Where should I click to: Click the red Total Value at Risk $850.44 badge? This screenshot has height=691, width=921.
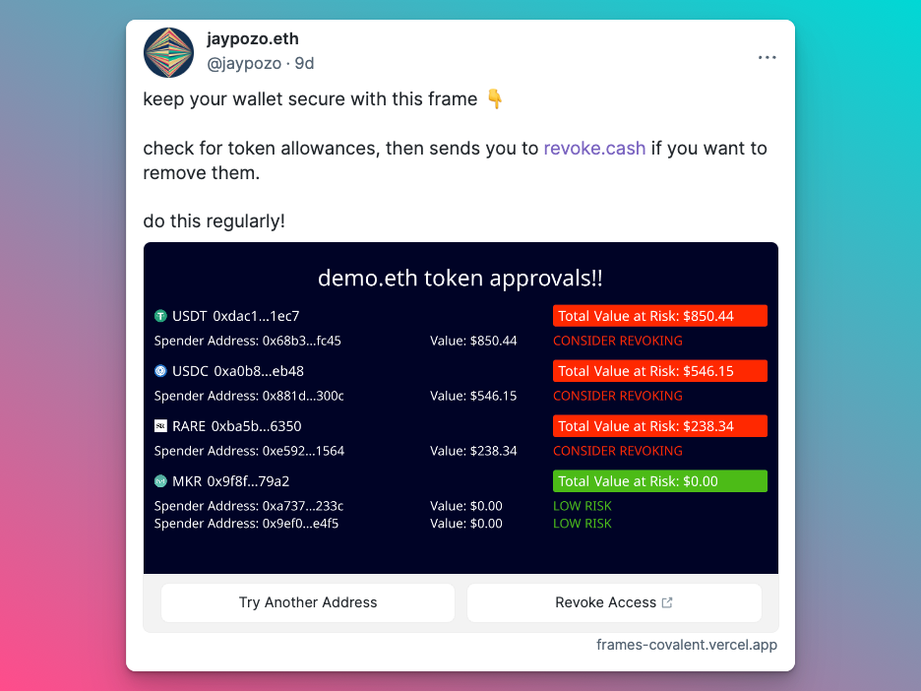tap(659, 316)
